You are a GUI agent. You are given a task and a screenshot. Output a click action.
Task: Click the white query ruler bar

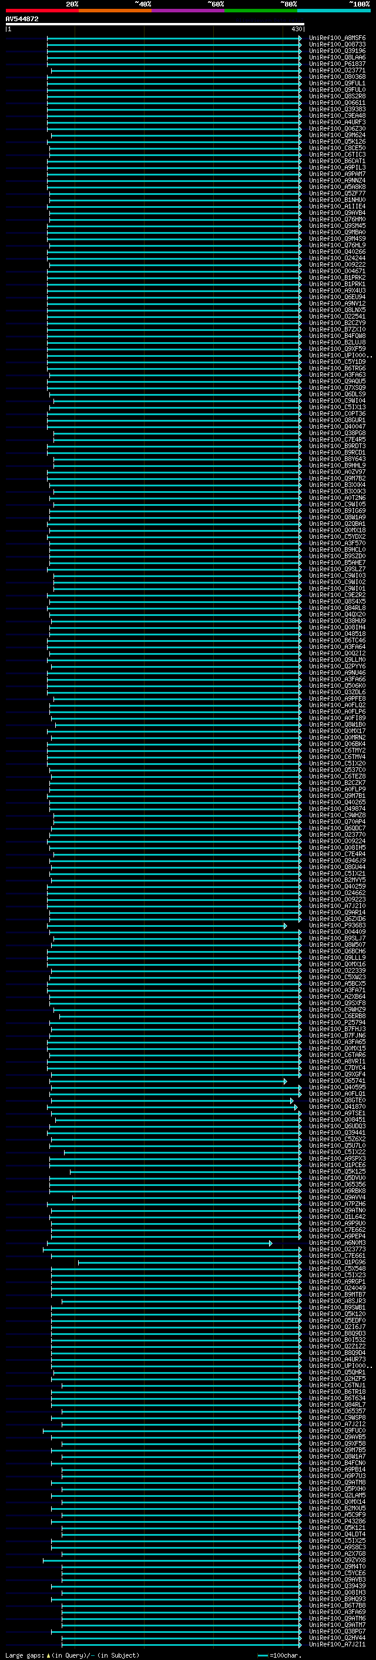point(155,25)
